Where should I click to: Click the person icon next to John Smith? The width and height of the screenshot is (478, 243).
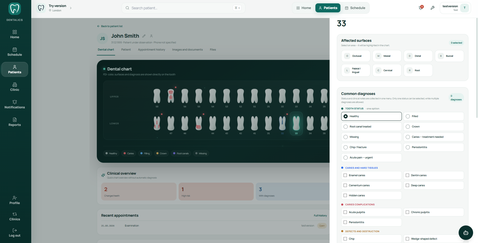tap(152, 36)
